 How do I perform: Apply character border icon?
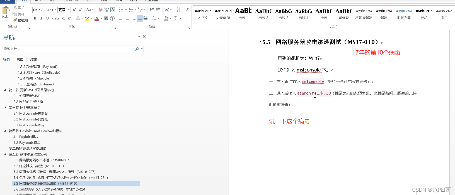pos(113,10)
